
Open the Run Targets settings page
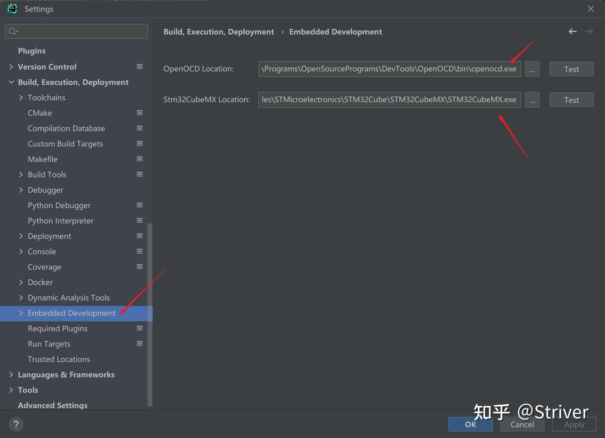coord(49,344)
